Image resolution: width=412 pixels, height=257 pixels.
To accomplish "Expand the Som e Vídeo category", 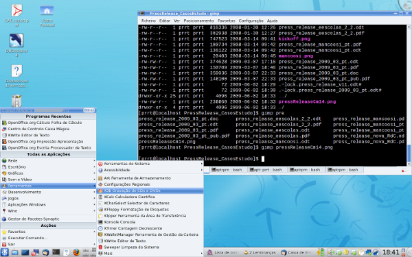I will click(48, 180).
